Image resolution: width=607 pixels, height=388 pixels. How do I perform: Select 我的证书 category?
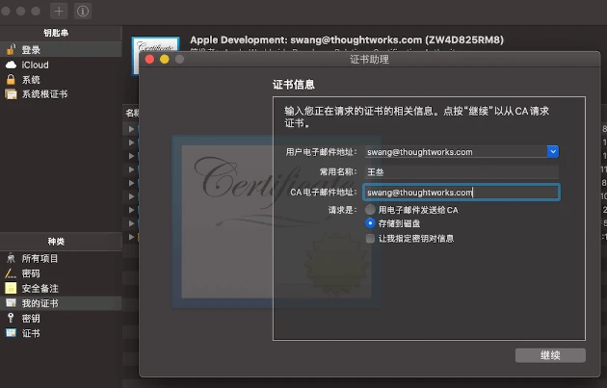40,303
